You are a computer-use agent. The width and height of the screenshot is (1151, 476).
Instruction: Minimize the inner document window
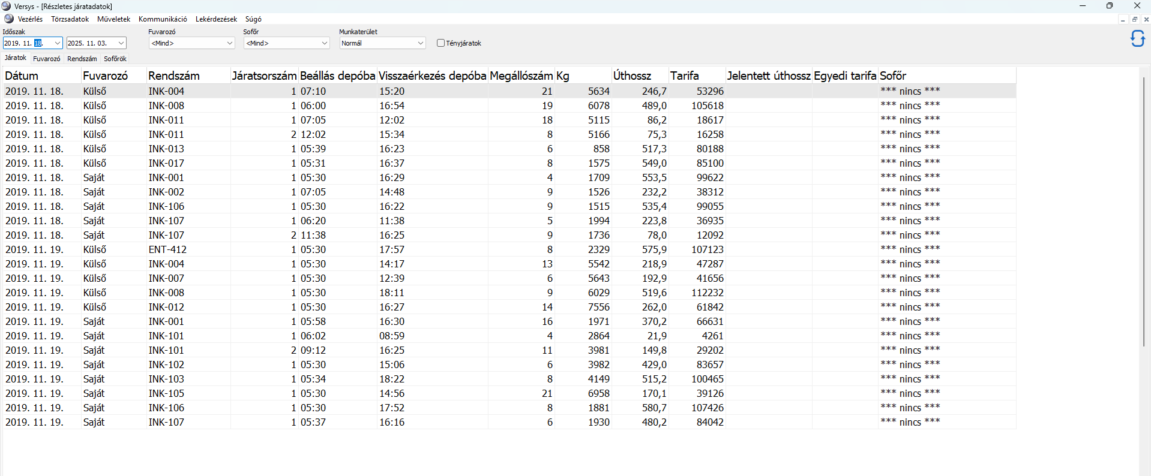pos(1123,20)
